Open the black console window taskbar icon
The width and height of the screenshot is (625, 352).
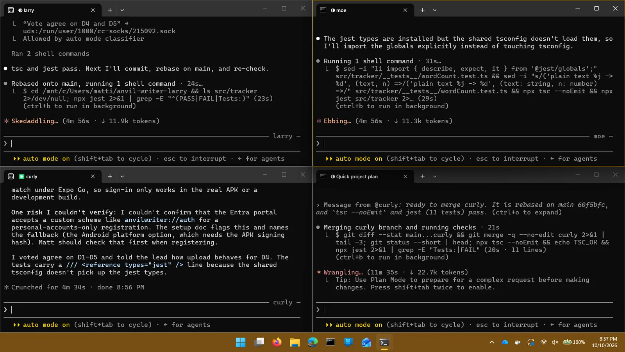click(x=330, y=342)
